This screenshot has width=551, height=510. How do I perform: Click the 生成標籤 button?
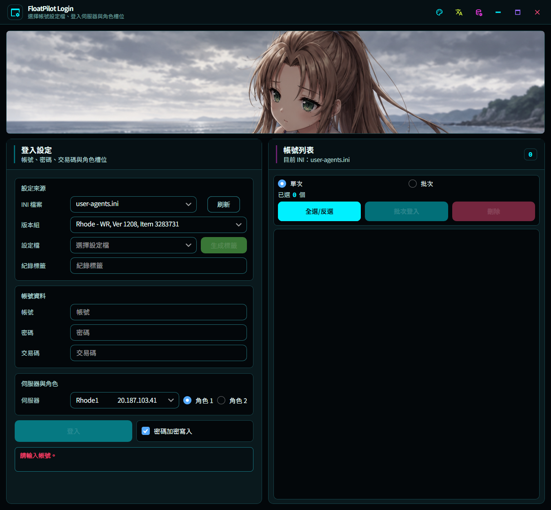224,245
